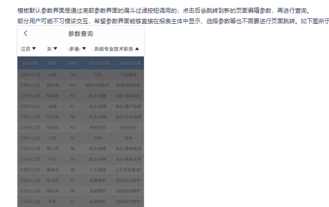Image resolution: width=329 pixels, height=207 pixels.
Task: Select the age cell showing 34
Action: [72, 159]
